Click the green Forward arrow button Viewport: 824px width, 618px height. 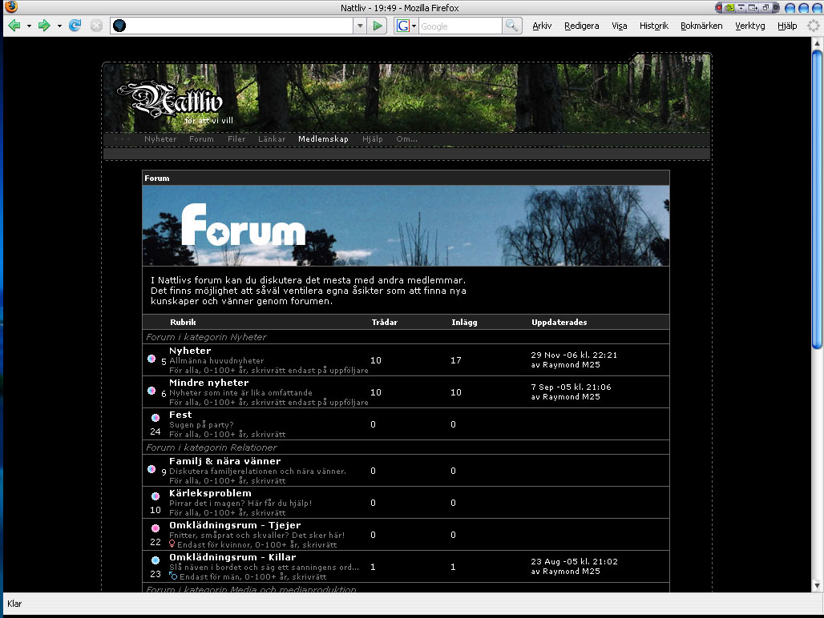(x=44, y=26)
